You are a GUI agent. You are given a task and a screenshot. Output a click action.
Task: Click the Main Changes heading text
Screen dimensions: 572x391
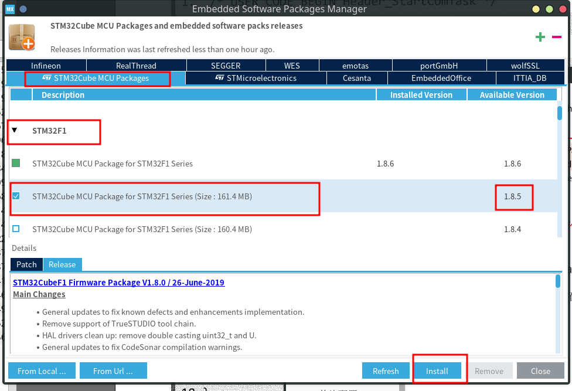point(39,294)
